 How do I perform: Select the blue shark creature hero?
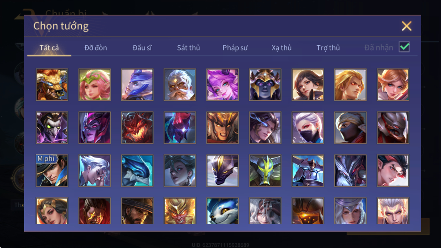[x=137, y=170]
